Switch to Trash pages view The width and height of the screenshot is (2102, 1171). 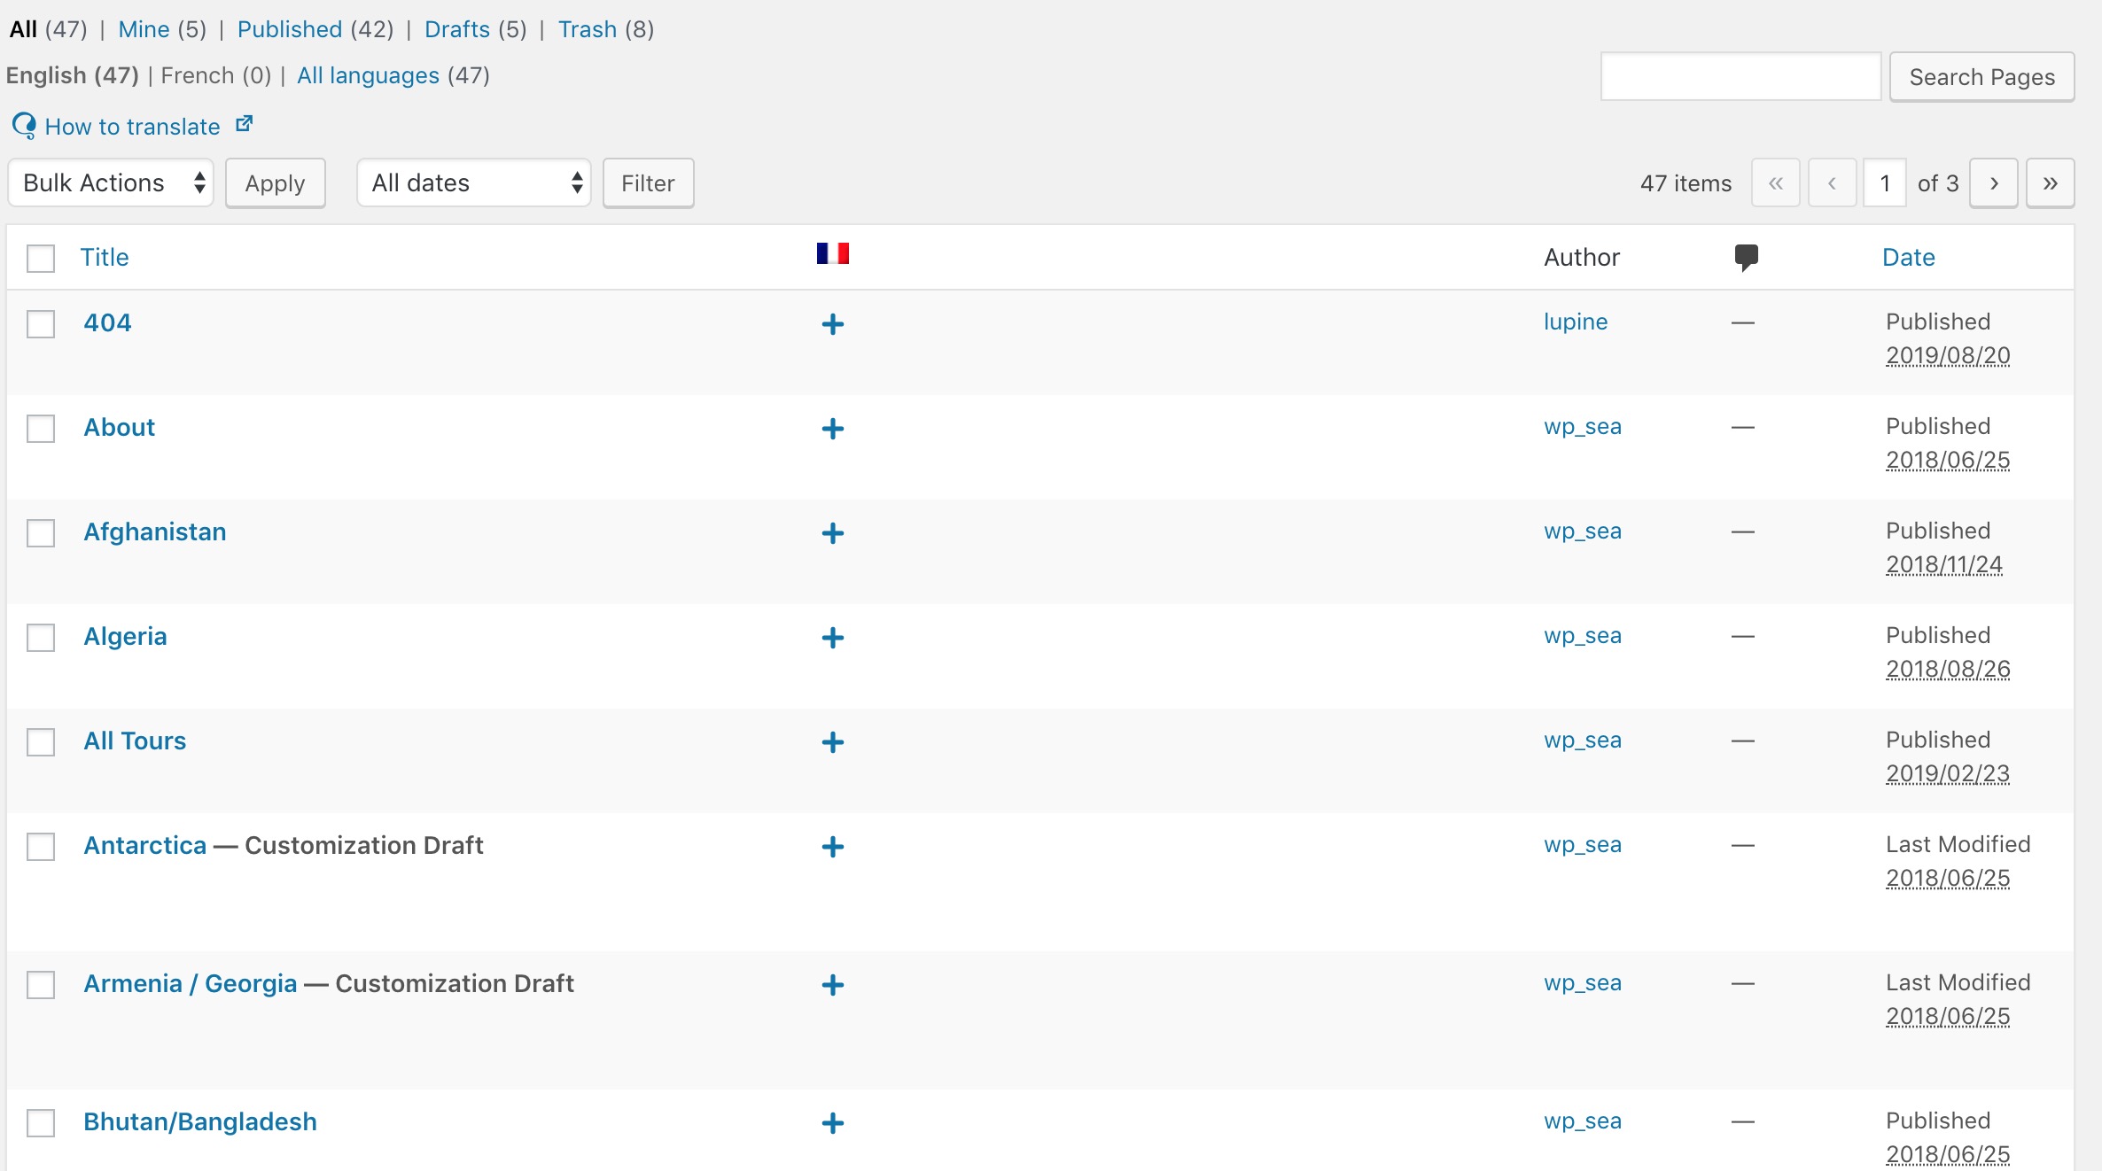pos(587,29)
